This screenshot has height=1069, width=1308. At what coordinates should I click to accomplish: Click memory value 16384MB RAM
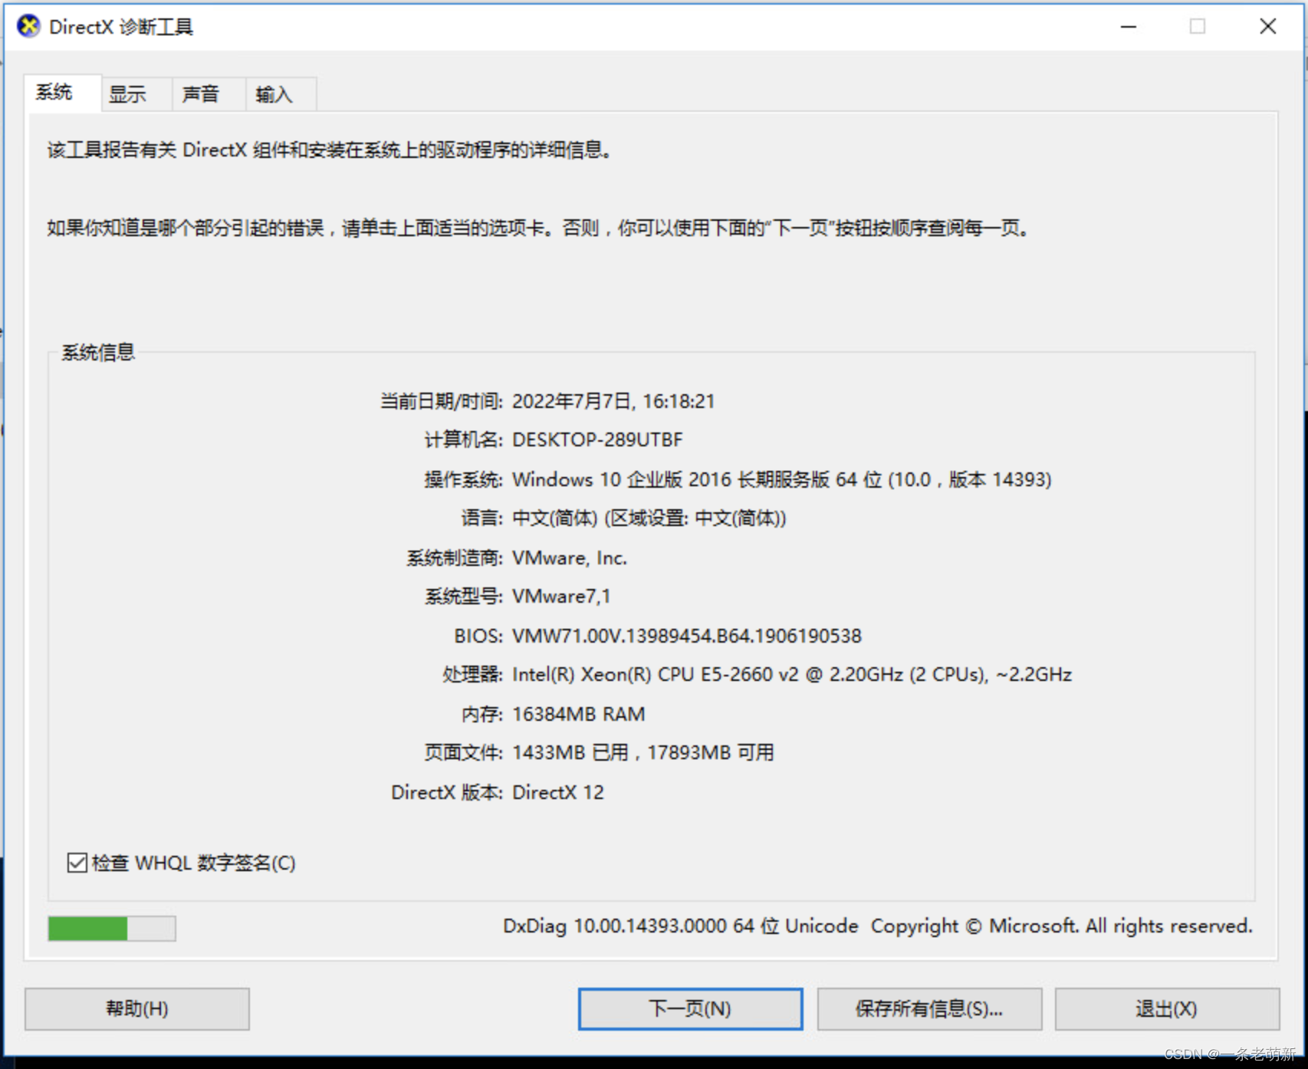[x=578, y=714]
